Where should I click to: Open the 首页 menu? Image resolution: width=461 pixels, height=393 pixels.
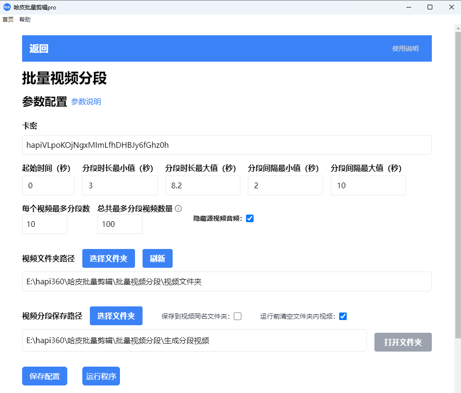click(8, 19)
